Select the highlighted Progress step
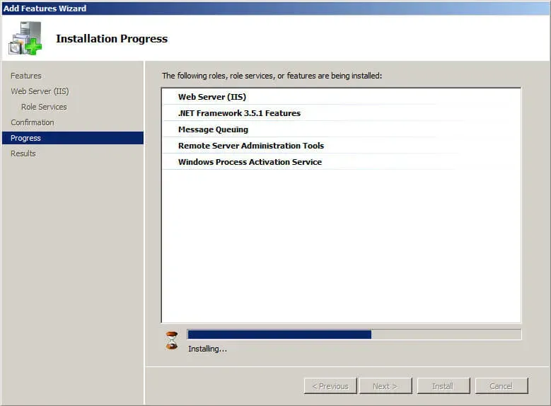The height and width of the screenshot is (406, 551). coord(73,138)
